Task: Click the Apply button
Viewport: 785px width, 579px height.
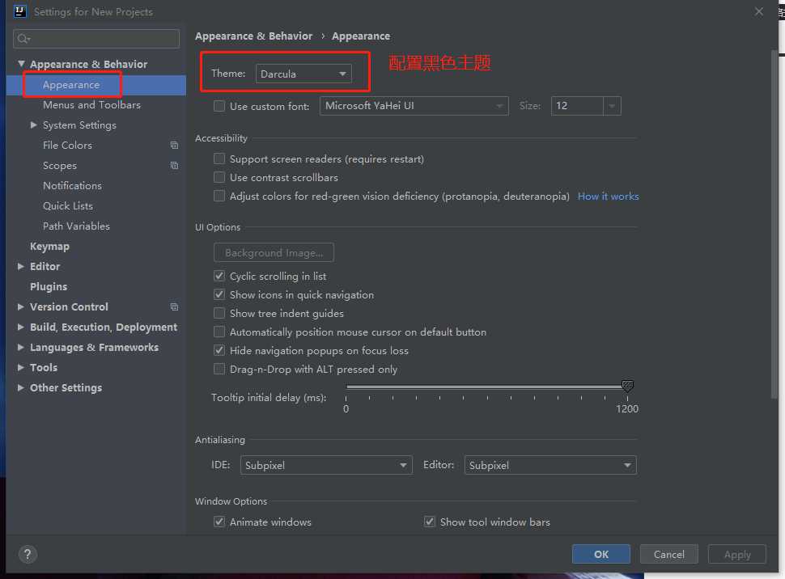Action: tap(737, 554)
